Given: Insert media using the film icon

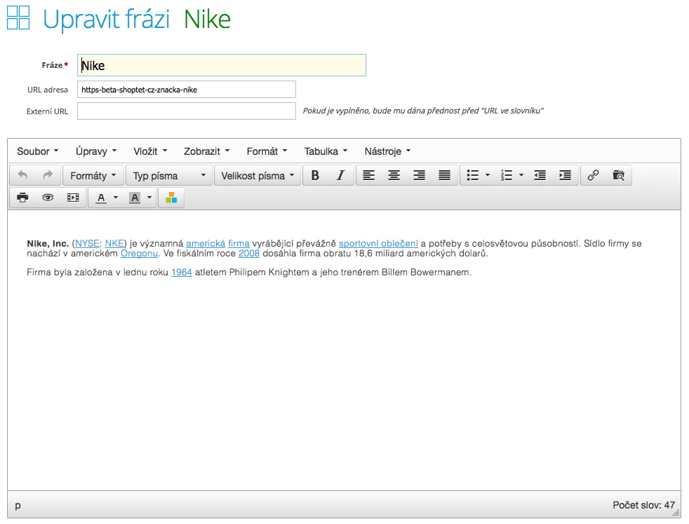Looking at the screenshot, I should click(x=73, y=198).
